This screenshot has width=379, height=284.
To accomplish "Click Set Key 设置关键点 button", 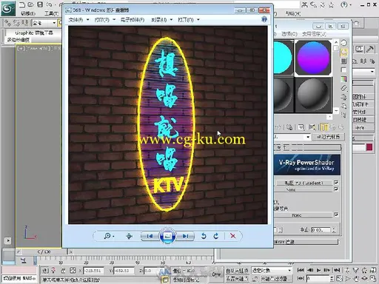I will (237, 279).
